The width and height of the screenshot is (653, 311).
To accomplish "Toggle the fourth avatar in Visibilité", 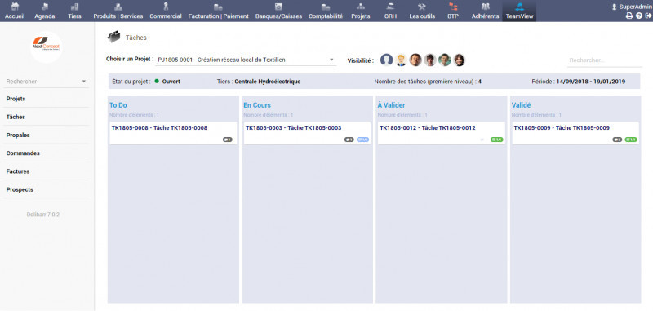I will [430, 60].
